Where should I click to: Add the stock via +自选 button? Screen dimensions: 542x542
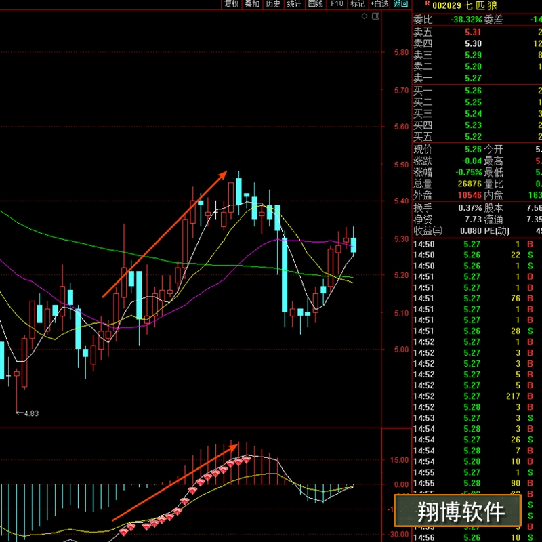pos(379,4)
